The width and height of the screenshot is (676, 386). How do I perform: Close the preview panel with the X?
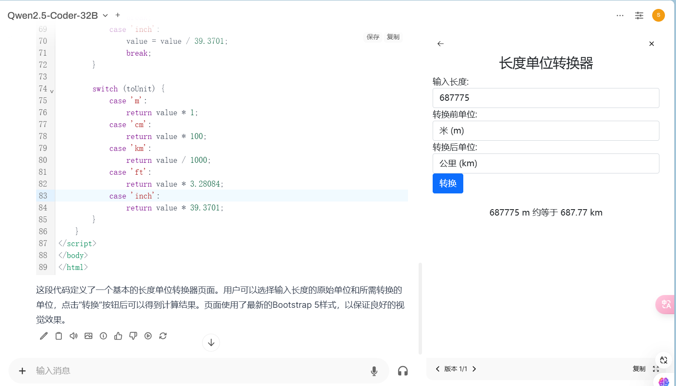pos(652,44)
